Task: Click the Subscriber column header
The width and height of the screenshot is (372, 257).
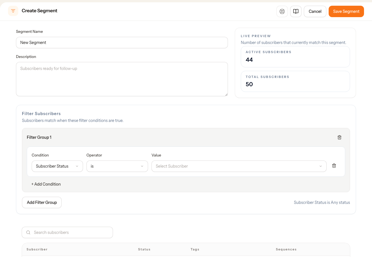Action: (37, 249)
